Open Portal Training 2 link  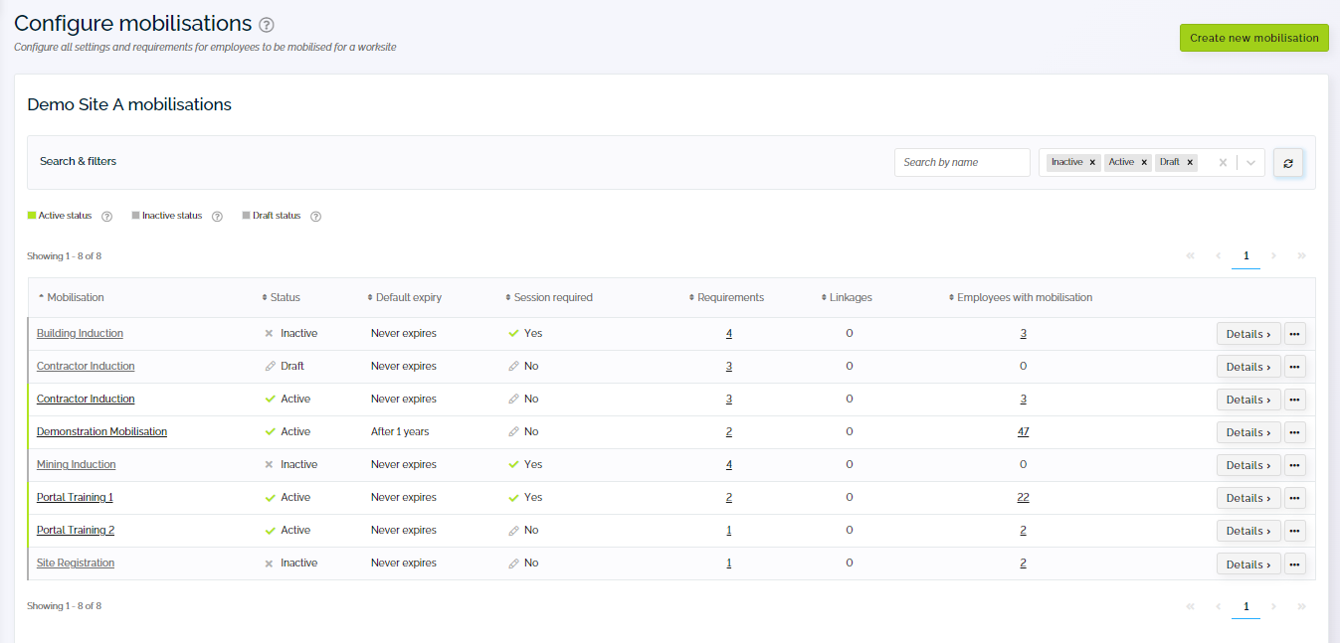point(76,531)
